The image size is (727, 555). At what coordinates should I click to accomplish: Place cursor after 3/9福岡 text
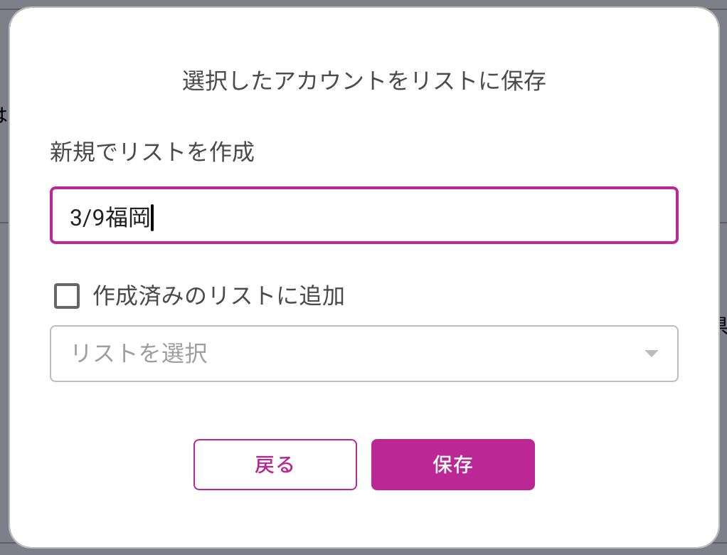click(152, 218)
